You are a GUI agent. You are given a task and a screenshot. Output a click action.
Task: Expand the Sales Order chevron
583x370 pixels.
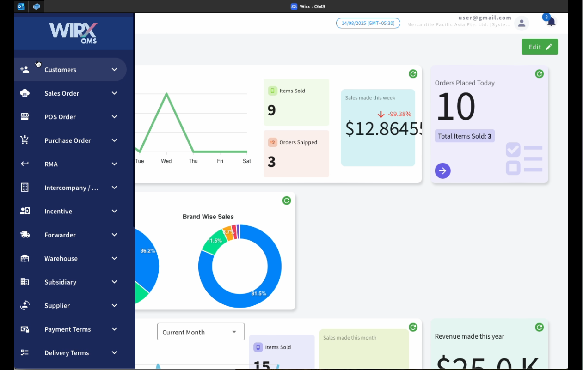(114, 93)
